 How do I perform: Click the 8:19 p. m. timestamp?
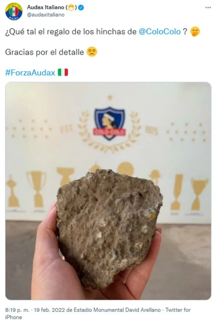[x=17, y=310]
